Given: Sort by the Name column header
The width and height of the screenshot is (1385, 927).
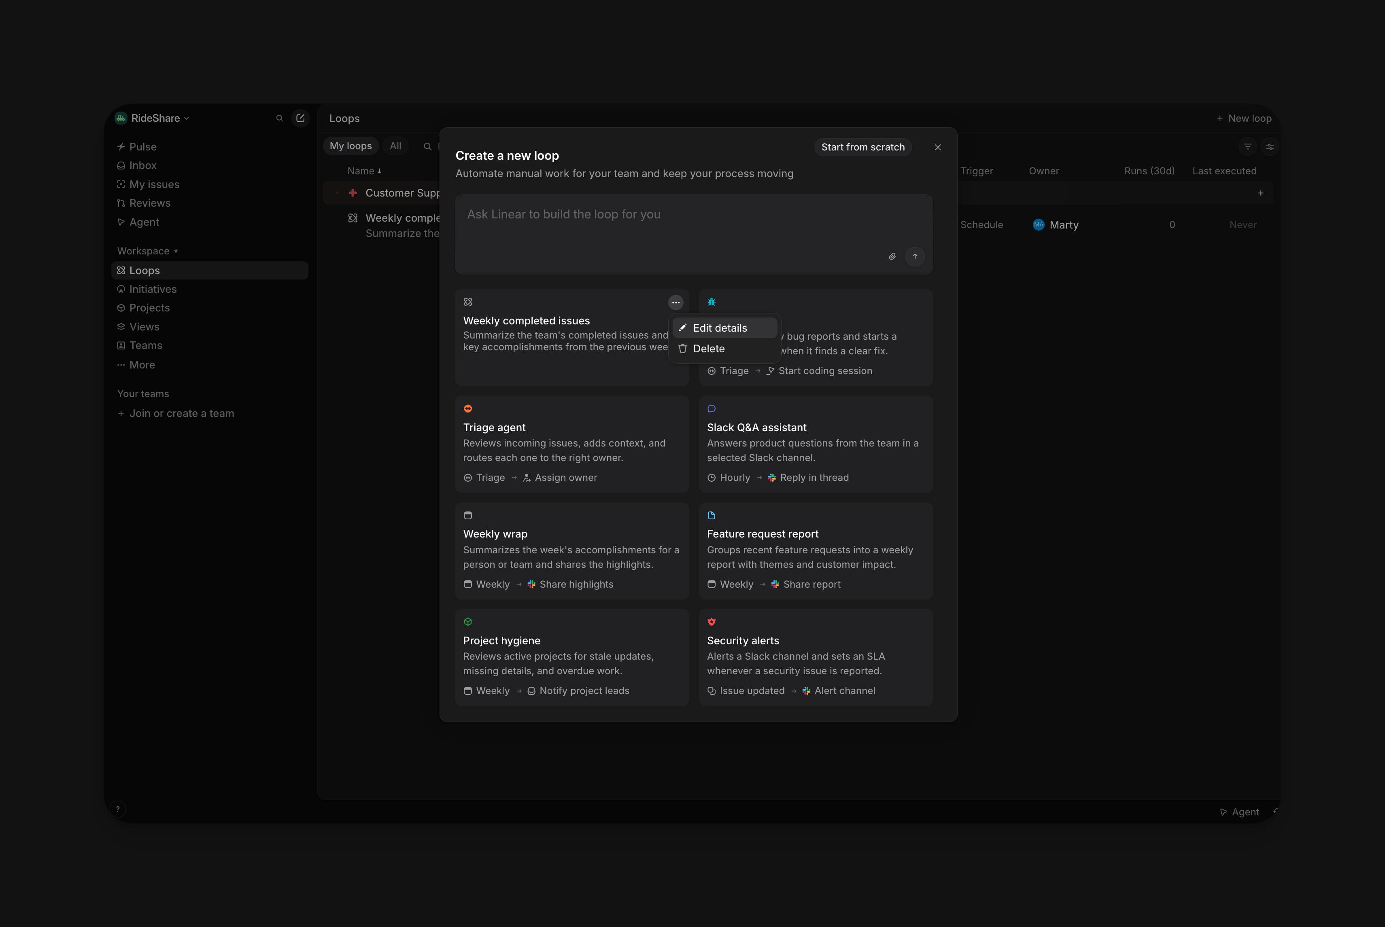Looking at the screenshot, I should click(364, 171).
